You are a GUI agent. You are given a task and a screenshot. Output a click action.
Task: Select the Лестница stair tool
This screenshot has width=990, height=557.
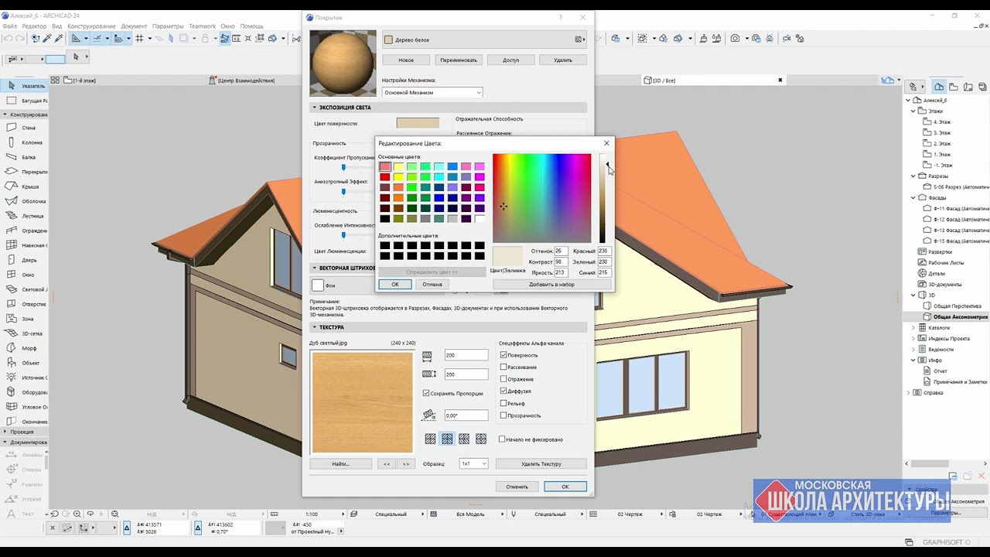pos(25,216)
